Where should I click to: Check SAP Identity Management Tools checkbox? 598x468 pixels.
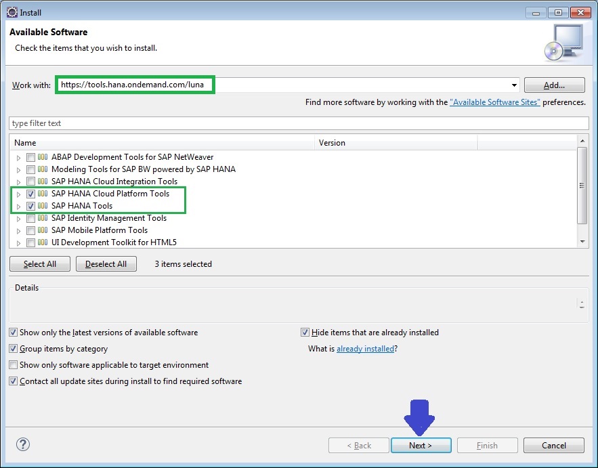tap(31, 218)
